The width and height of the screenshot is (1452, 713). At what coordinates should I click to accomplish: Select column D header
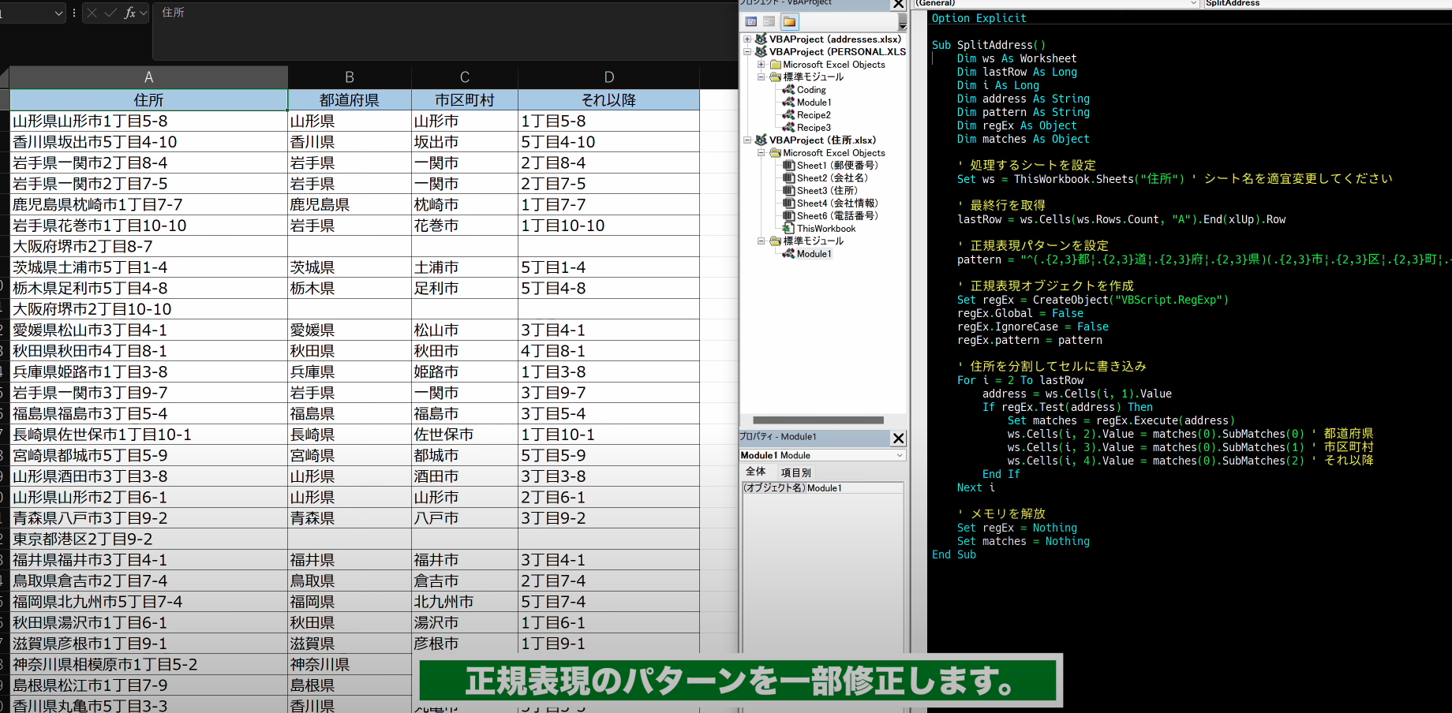point(608,77)
